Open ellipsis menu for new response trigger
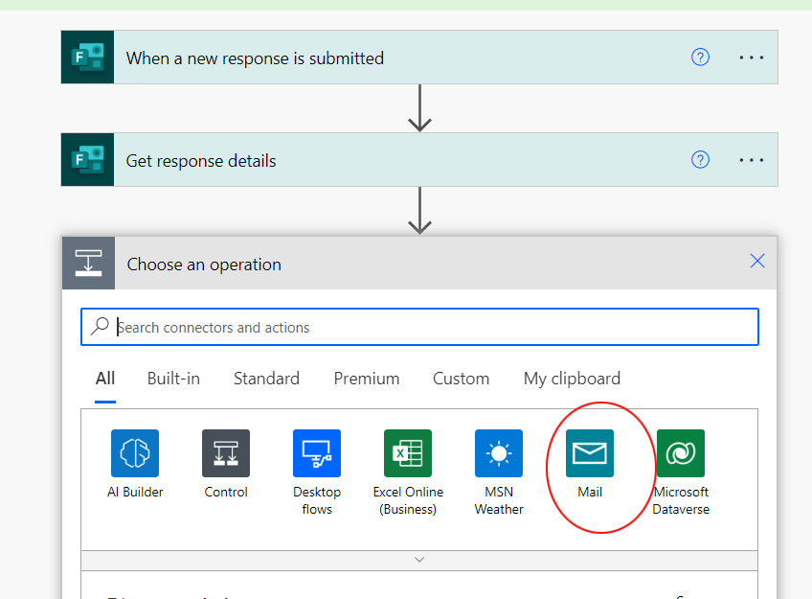Screen dimensions: 812x599 [752, 58]
